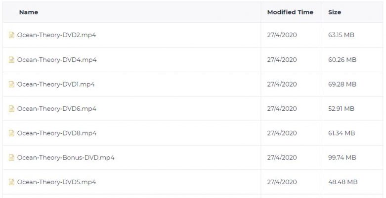Open Ocean-Theory-DVD4.mp4 from the list

57,60
